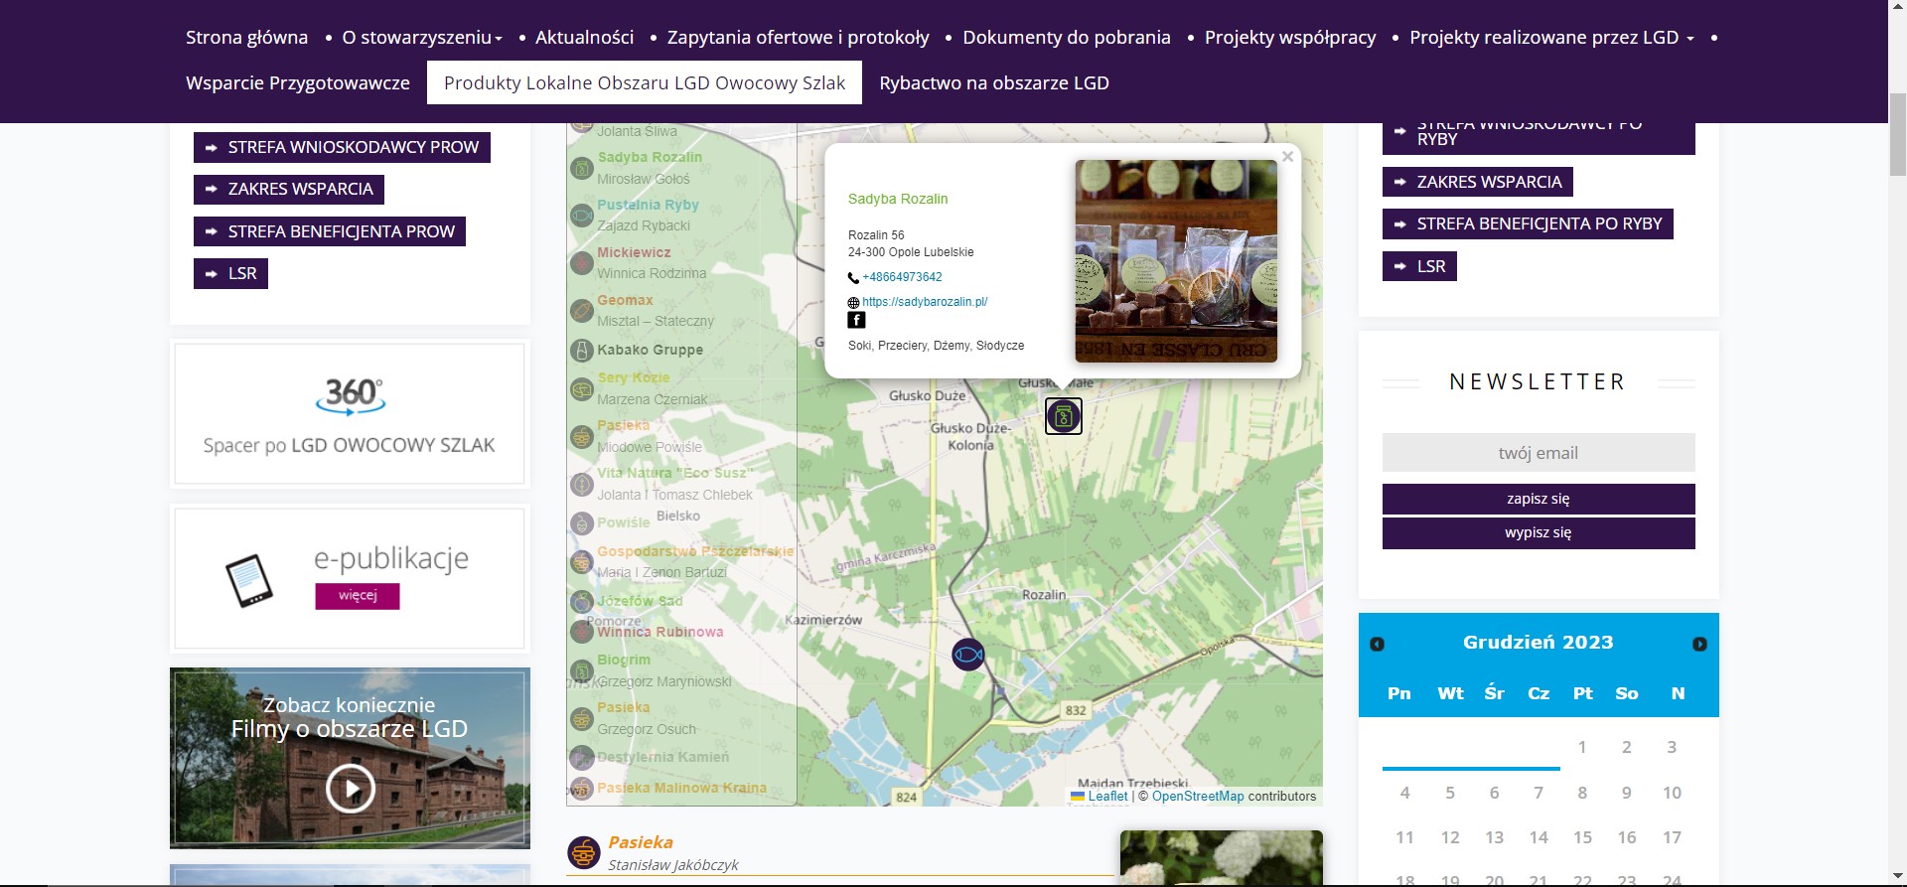Click the page vertical scrollbar

[1897, 134]
